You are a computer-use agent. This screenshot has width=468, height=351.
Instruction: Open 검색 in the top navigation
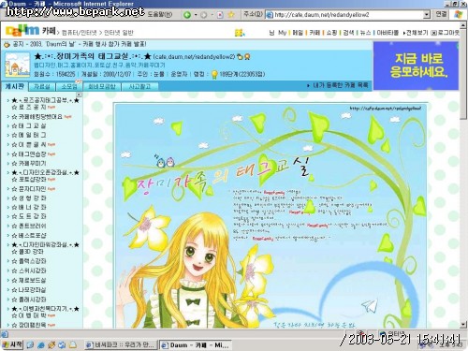point(348,33)
